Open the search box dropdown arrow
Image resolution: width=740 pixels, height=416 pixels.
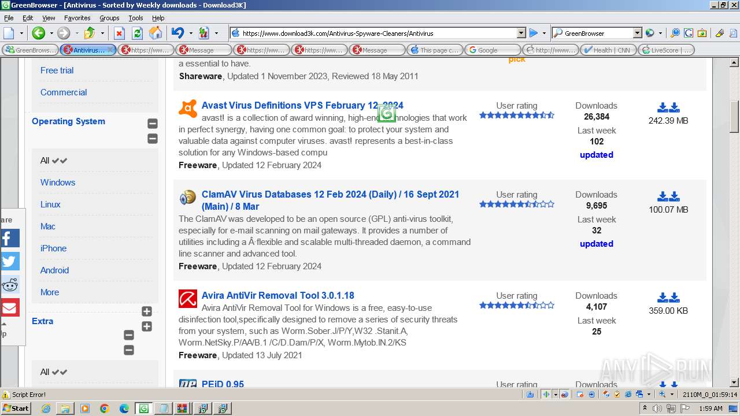tap(637, 33)
